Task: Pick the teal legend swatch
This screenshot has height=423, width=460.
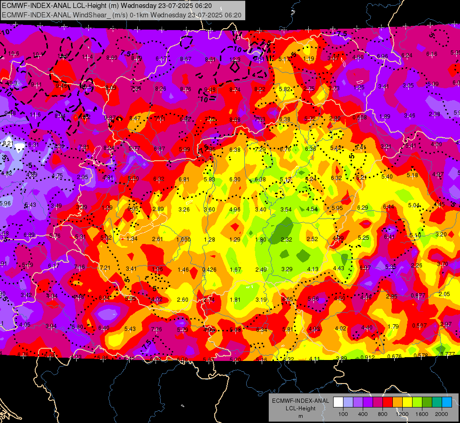Action: [x=437, y=402]
